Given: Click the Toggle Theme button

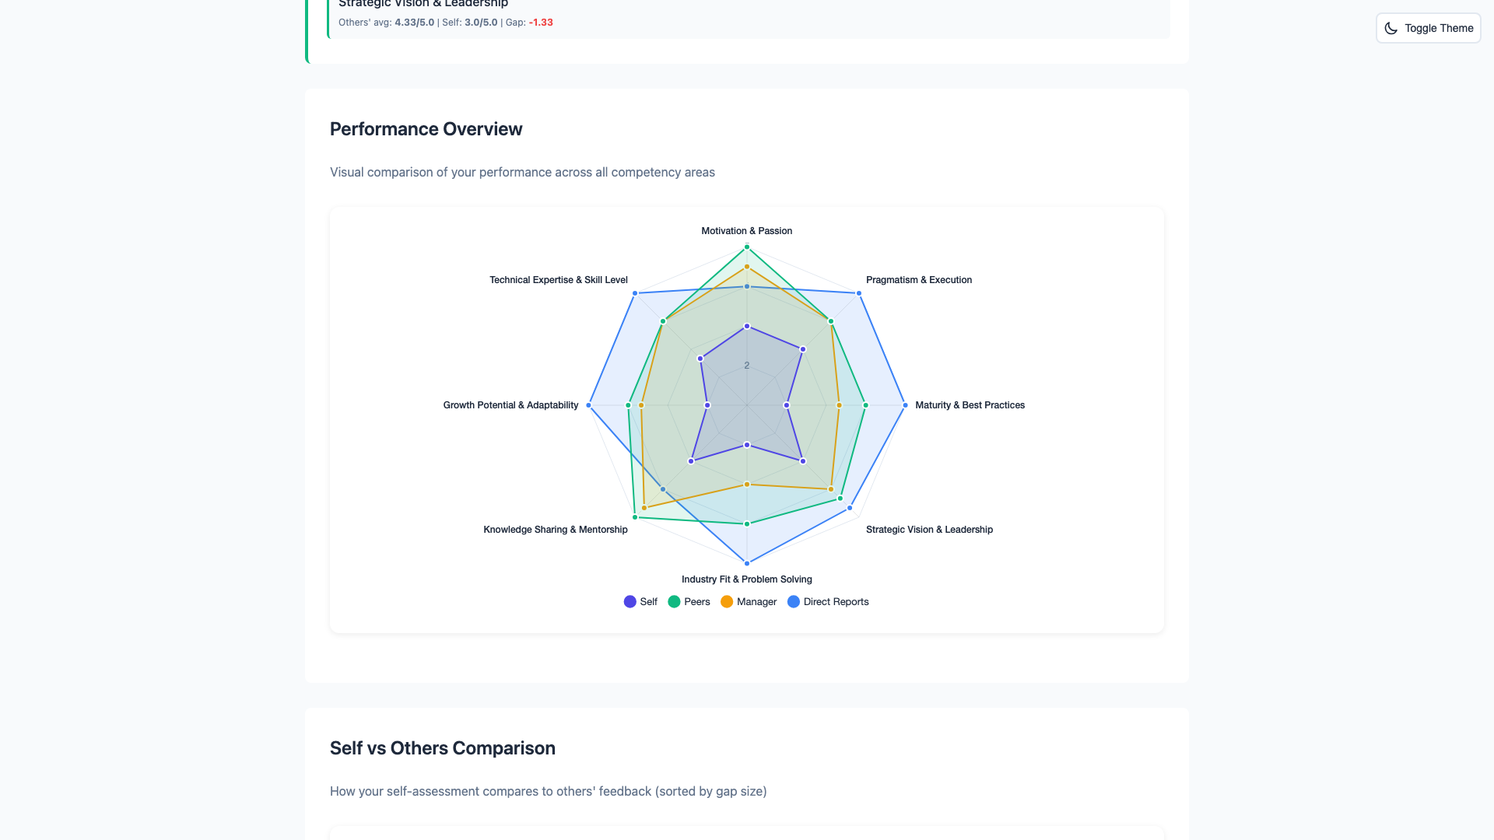Looking at the screenshot, I should coord(1428,28).
